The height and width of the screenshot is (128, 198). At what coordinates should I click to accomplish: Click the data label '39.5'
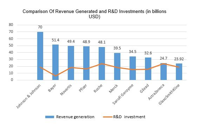[x=117, y=48]
